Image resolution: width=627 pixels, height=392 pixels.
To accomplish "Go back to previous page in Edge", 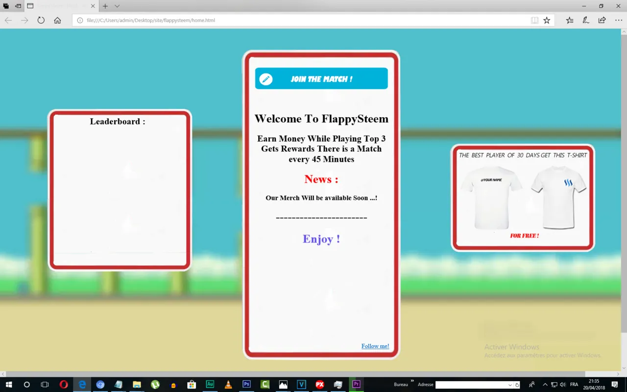I will [8, 21].
